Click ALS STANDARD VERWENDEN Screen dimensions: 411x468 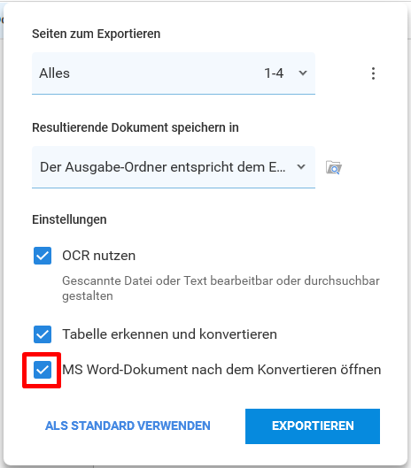click(x=128, y=426)
